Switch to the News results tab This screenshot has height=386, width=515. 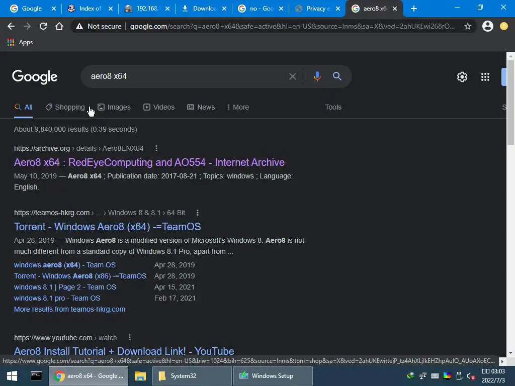click(201, 108)
